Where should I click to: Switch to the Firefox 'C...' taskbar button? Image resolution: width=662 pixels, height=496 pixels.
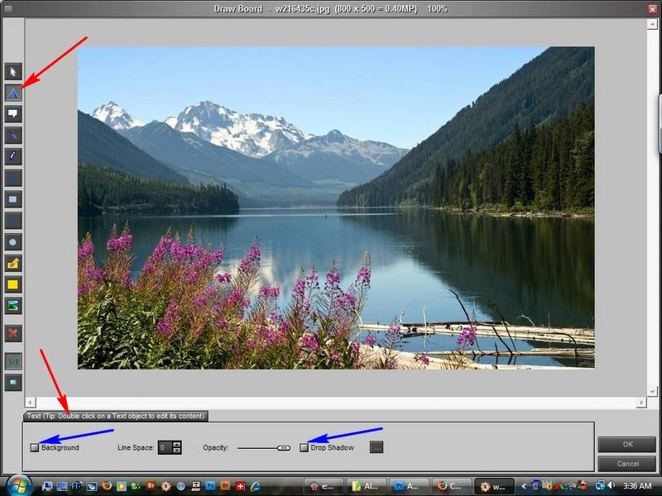click(451, 486)
